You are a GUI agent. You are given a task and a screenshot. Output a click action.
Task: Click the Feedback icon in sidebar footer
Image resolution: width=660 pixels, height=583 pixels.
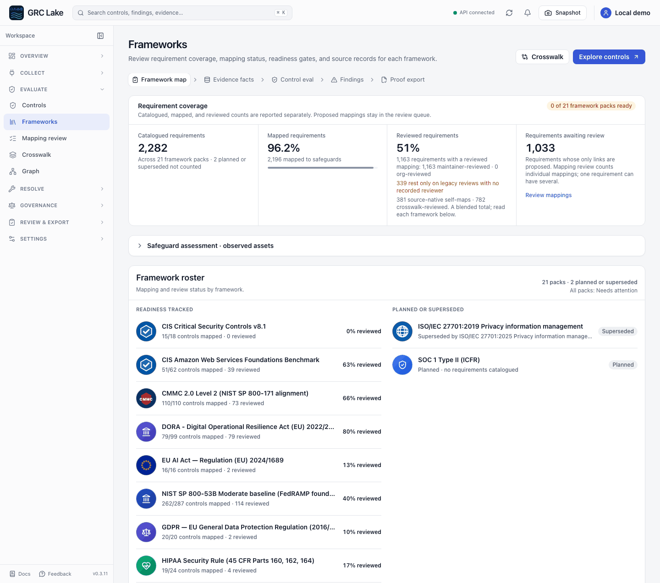[x=42, y=574]
